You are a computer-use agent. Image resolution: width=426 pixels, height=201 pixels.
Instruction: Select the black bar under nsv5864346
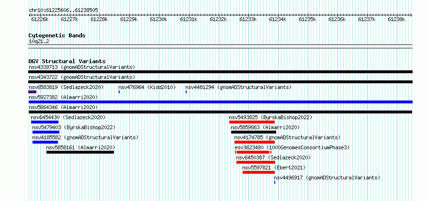coord(220,112)
